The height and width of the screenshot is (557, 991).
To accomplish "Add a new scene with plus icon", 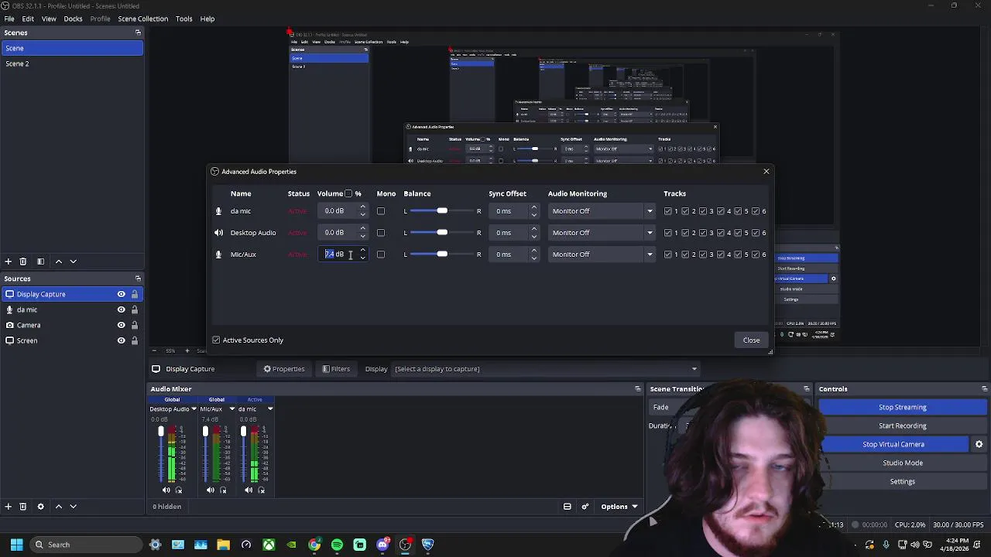I will (8, 261).
